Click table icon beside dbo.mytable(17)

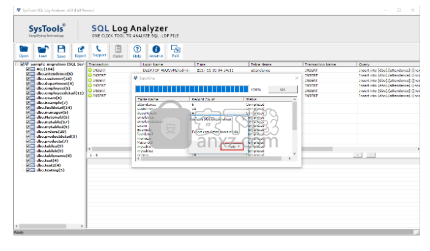pos(32,122)
